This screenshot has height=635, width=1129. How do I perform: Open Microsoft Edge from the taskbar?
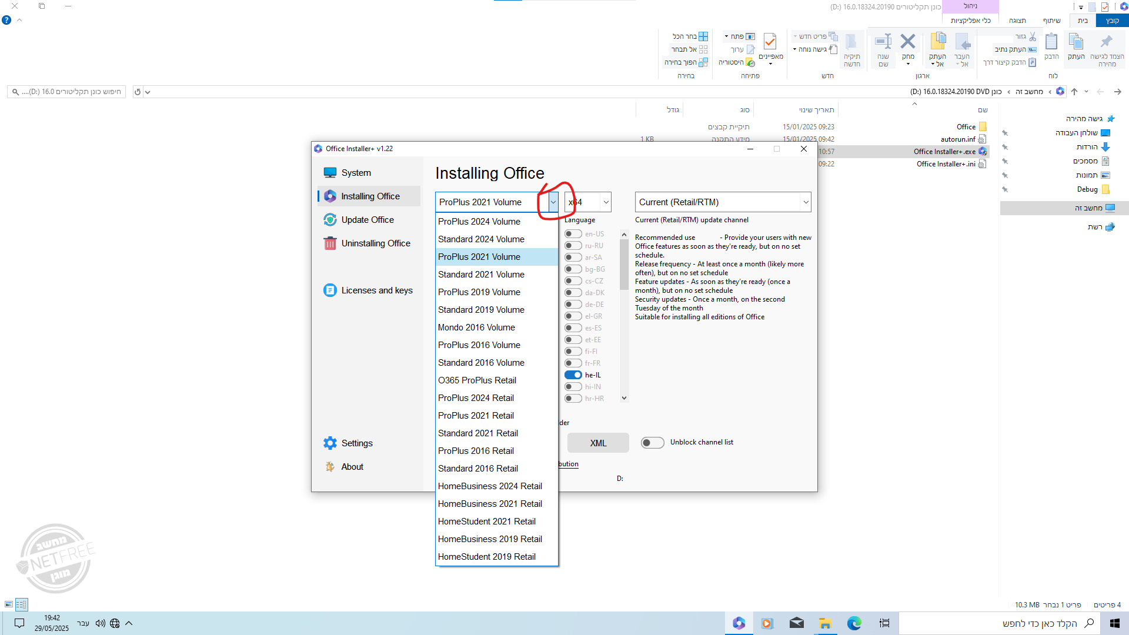click(x=854, y=623)
